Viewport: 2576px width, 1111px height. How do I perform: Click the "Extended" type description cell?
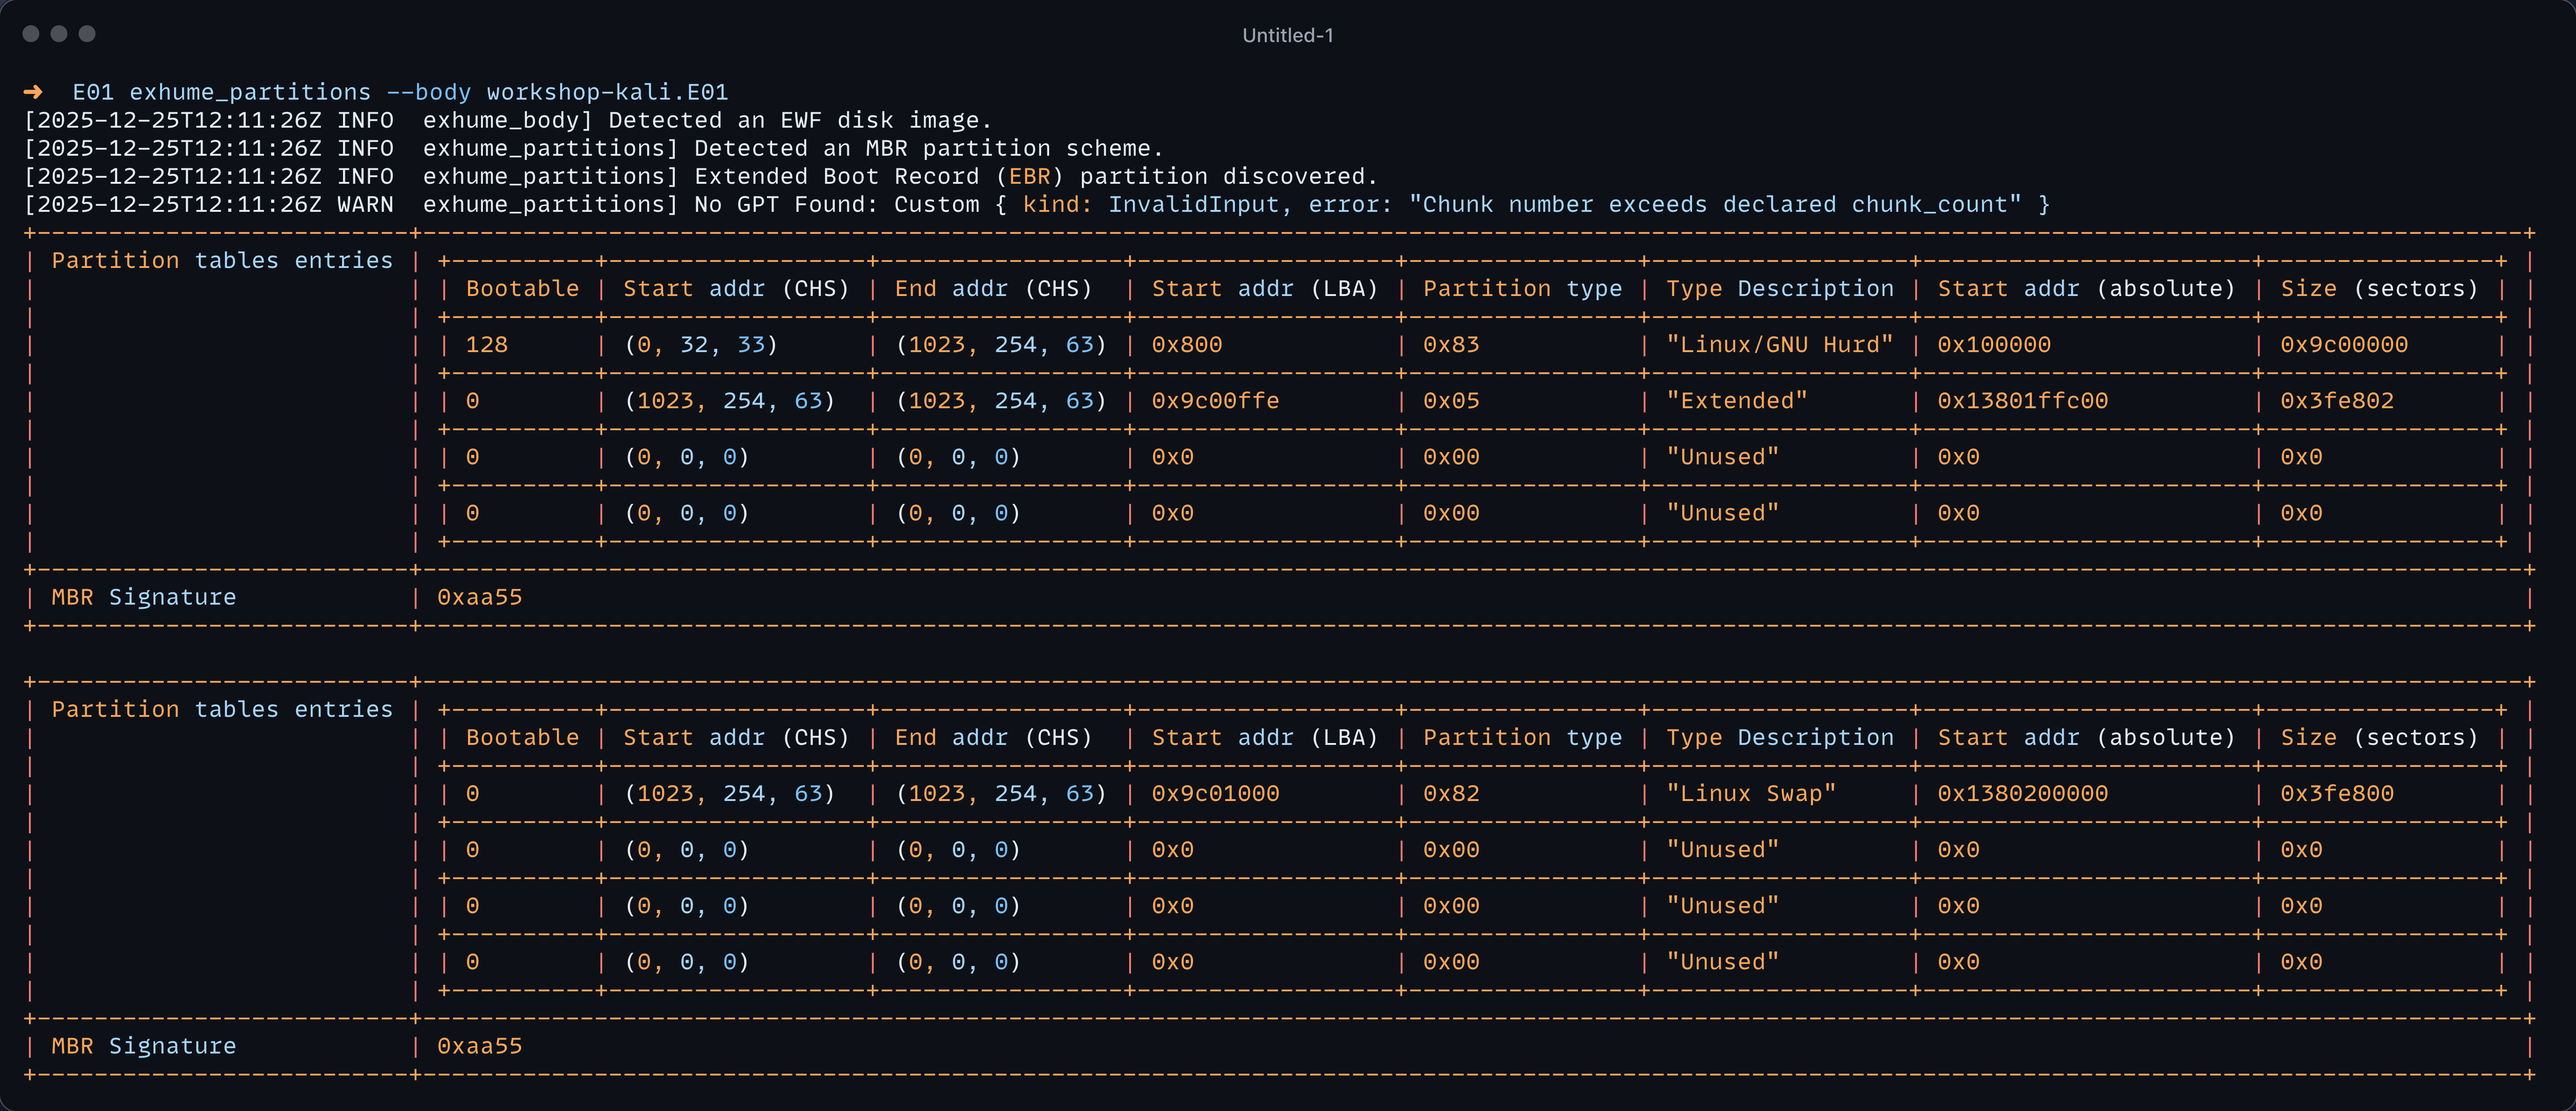1736,401
